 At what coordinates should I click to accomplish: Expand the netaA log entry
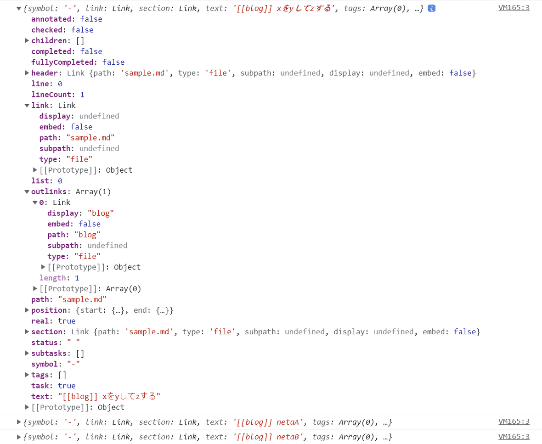click(18, 422)
